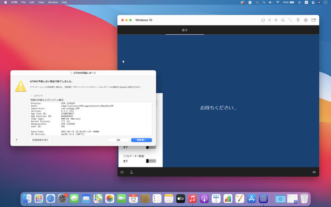Pause the running Windows 10 VM
Screen dimensions: 331x207
[269, 20]
